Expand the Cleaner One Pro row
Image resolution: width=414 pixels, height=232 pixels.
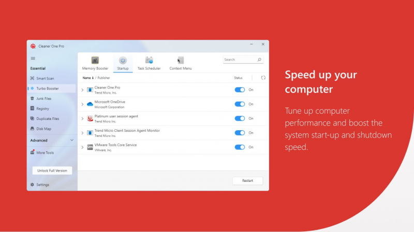[82, 90]
